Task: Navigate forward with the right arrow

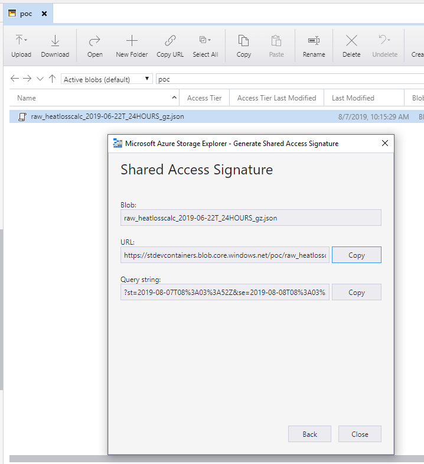Action: tap(27, 79)
